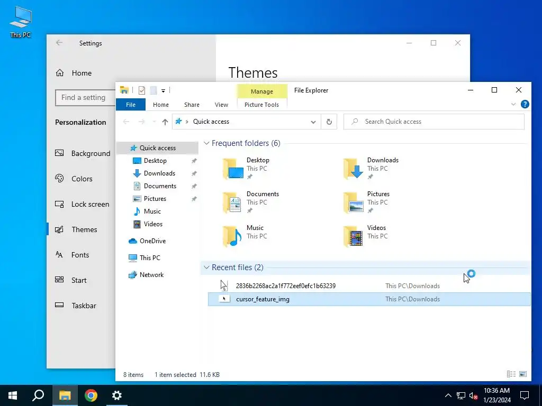Viewport: 542px width, 406px height.
Task: Open This PC desktop icon
Action: tap(21, 22)
